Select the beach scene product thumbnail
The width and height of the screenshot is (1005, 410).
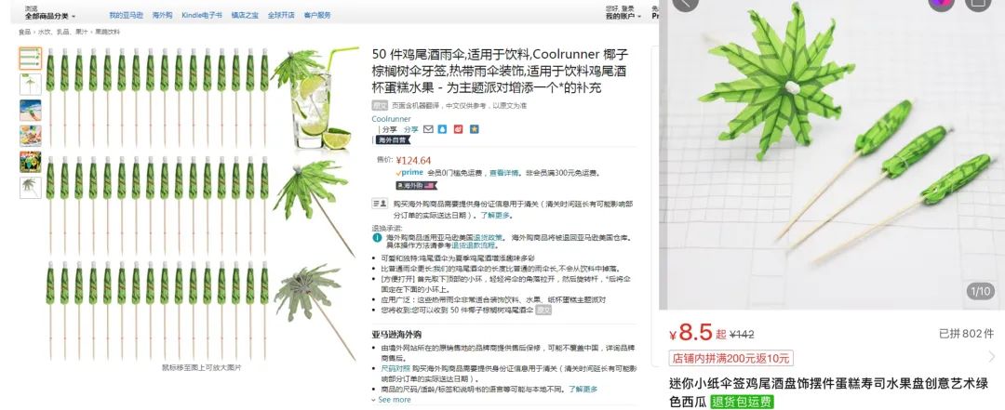(30, 111)
